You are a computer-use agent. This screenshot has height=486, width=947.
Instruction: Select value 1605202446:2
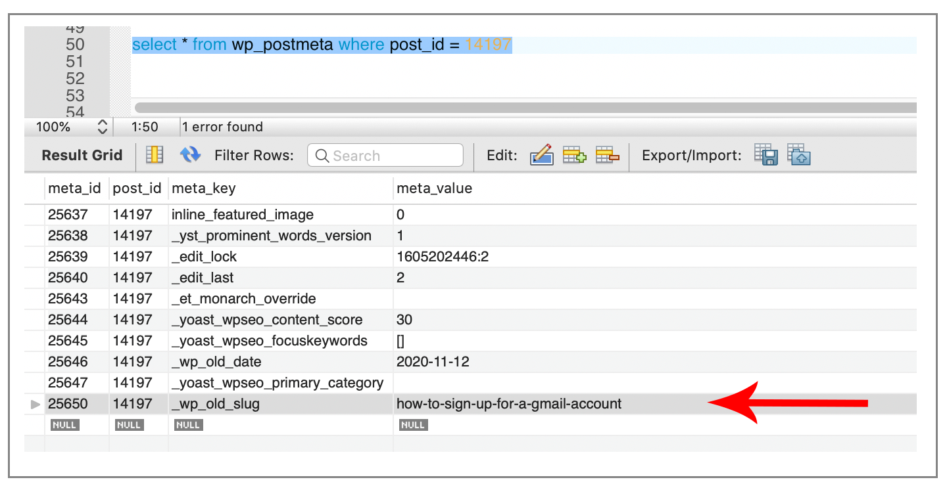[x=443, y=257]
